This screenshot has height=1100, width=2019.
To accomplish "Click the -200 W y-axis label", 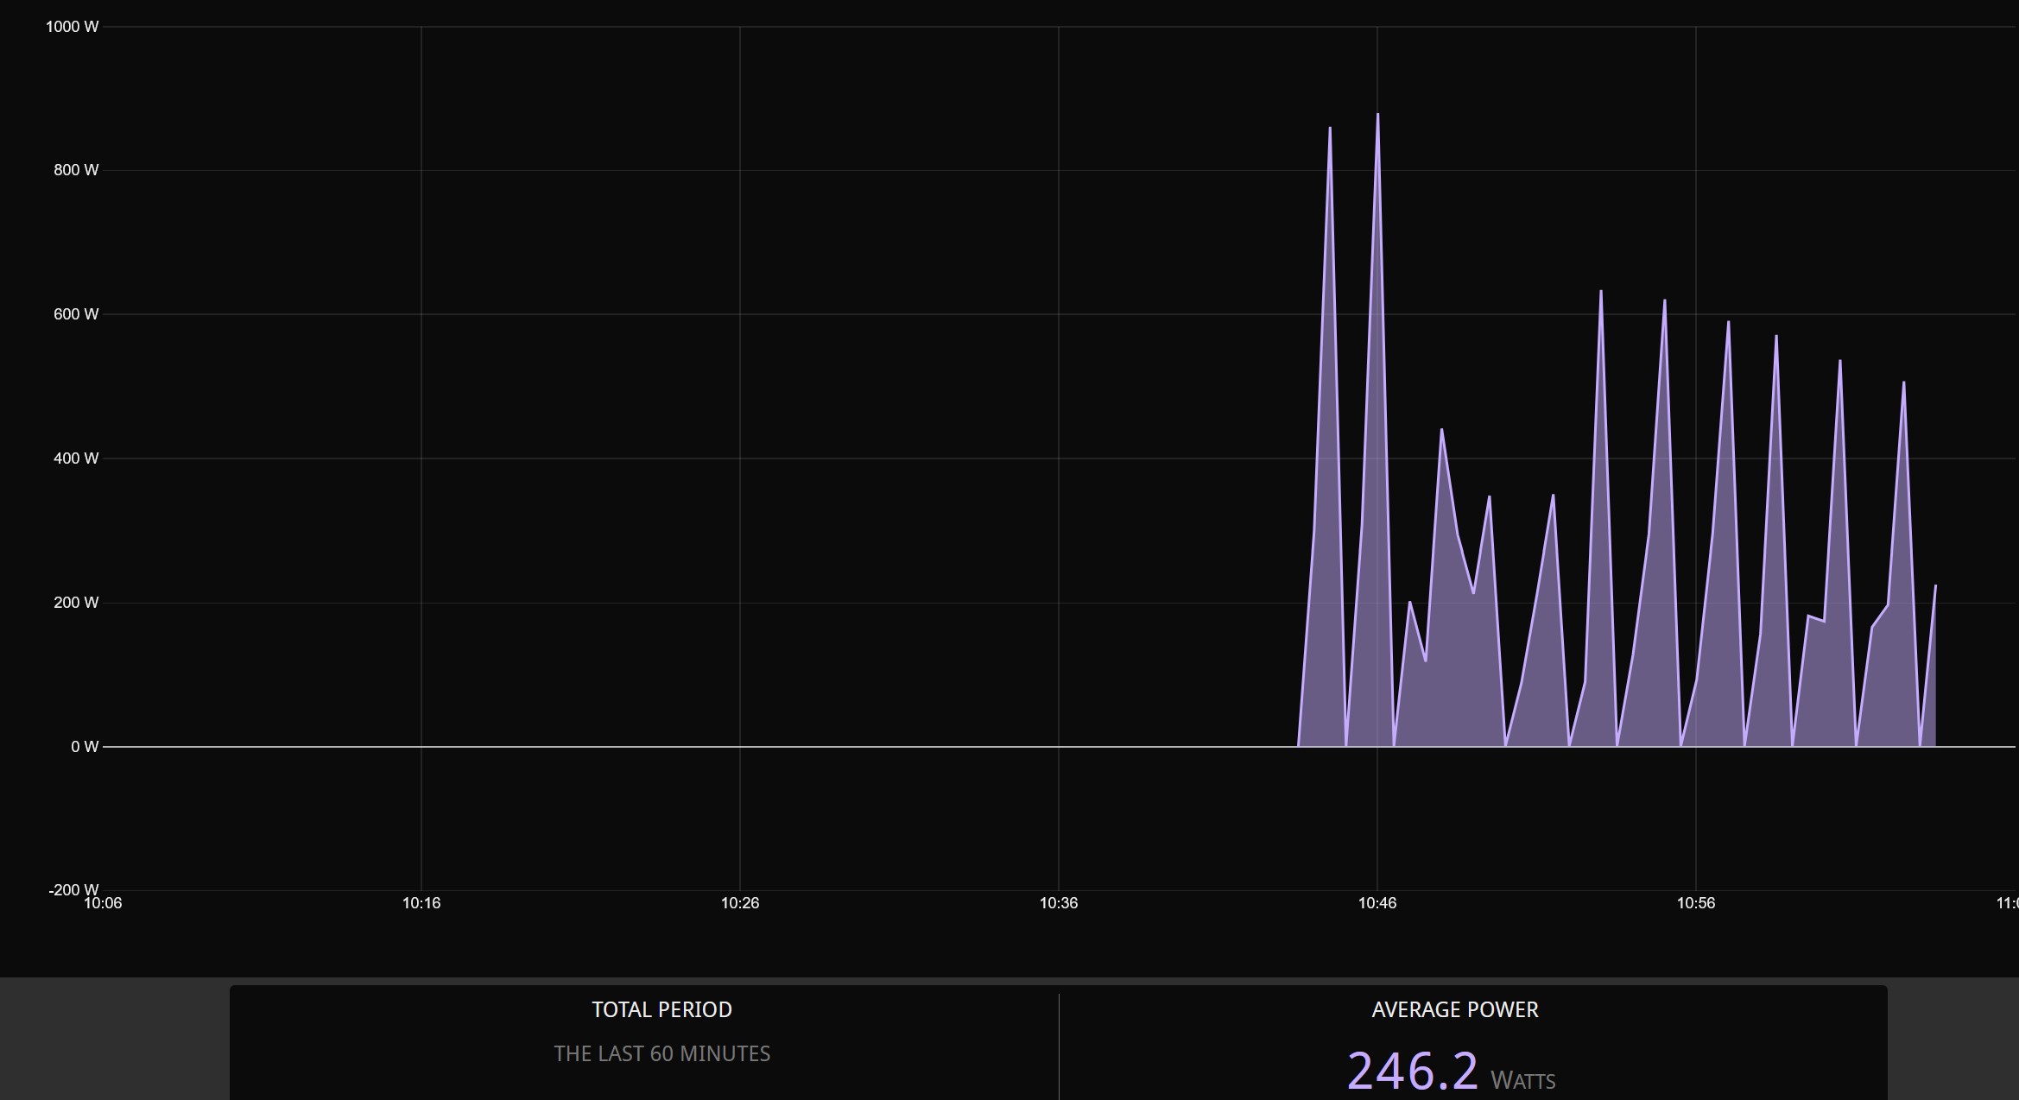I will [73, 889].
